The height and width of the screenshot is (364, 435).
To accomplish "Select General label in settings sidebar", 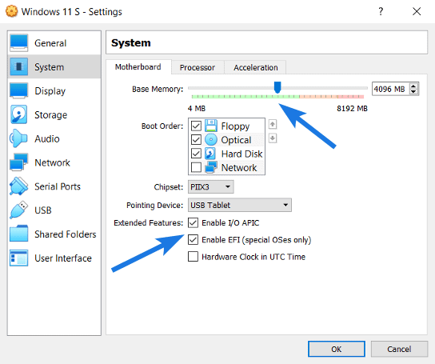I will coord(50,43).
